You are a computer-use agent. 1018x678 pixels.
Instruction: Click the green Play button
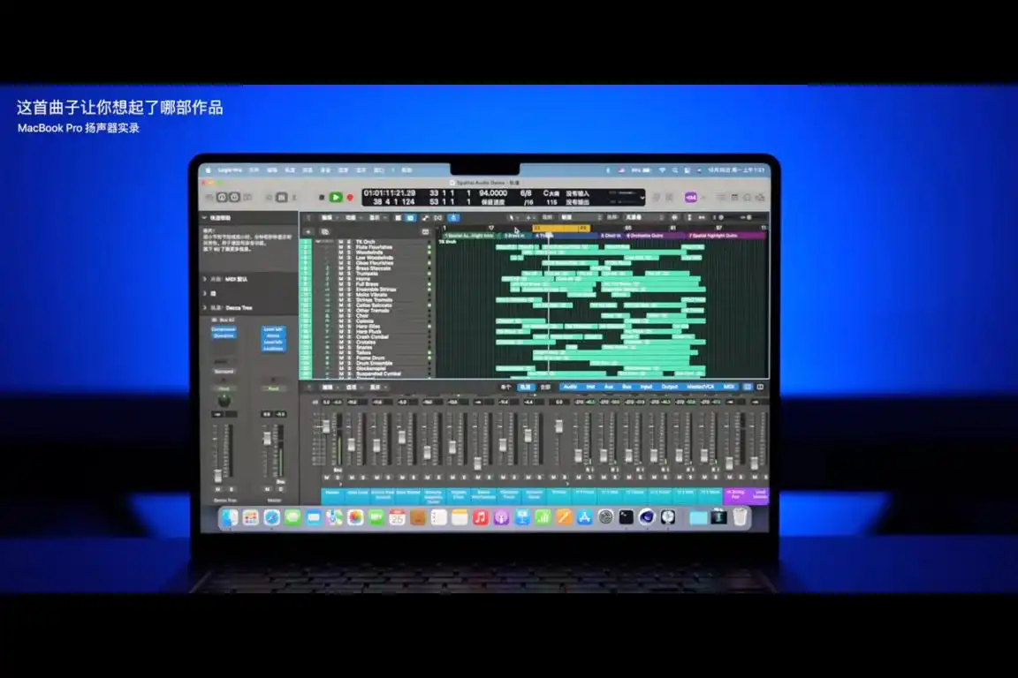336,197
